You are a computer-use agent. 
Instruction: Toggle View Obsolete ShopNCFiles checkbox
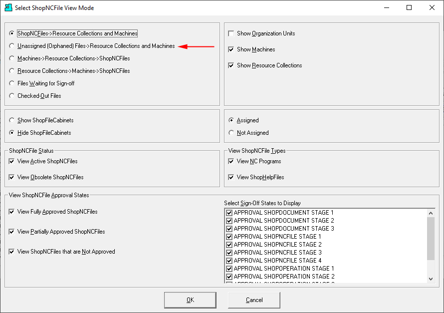point(11,177)
